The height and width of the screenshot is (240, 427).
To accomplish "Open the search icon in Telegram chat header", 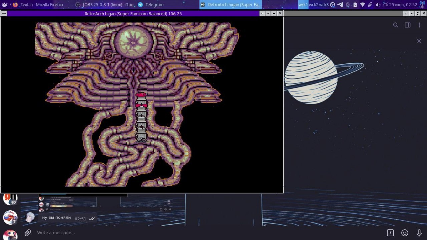I will [x=396, y=25].
